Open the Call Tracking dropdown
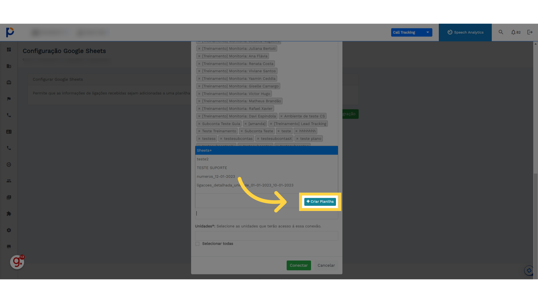The height and width of the screenshot is (303, 538). pyautogui.click(x=412, y=32)
